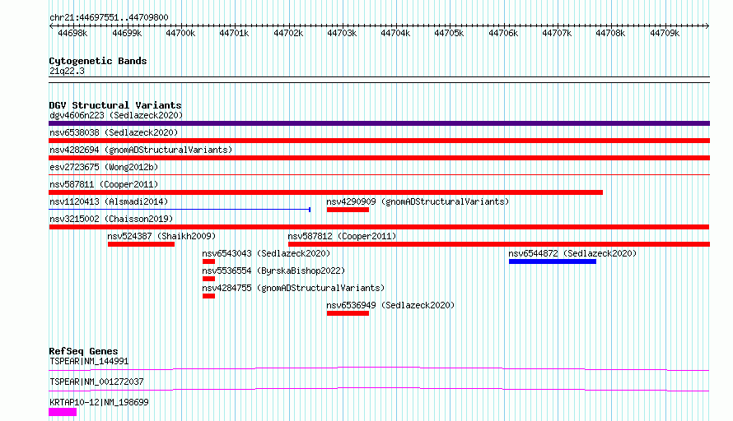
Task: Click nsv5536554 (ByrskaBishop2022) label
Action: point(273,271)
